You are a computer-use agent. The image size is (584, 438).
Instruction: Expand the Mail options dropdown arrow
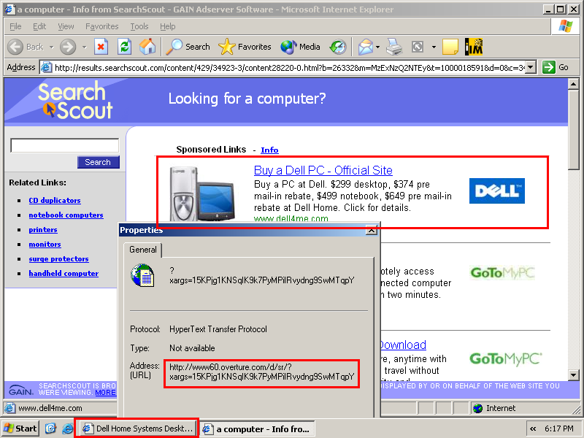(x=377, y=47)
